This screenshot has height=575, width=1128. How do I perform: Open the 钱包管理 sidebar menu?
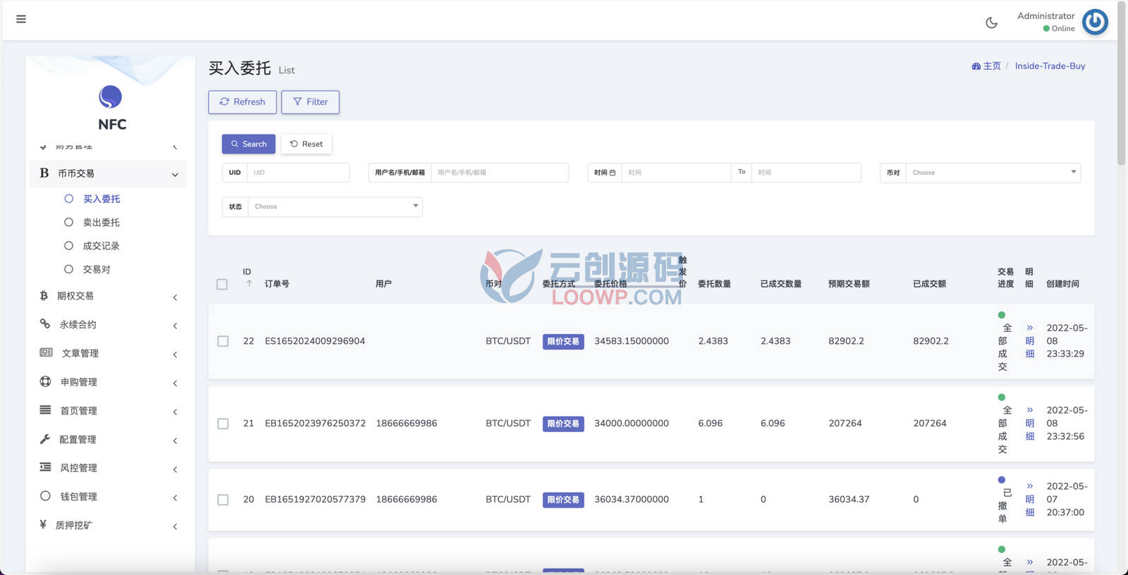click(x=108, y=496)
